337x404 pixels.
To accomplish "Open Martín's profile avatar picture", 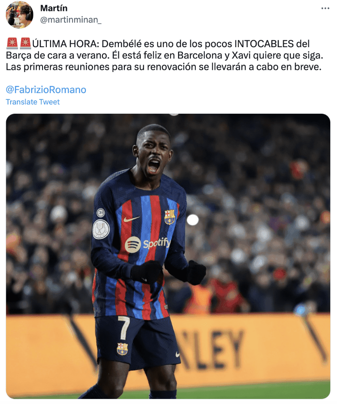I will tap(19, 14).
